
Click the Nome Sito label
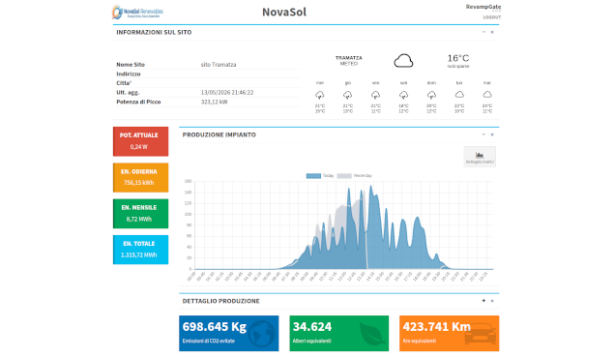(131, 65)
